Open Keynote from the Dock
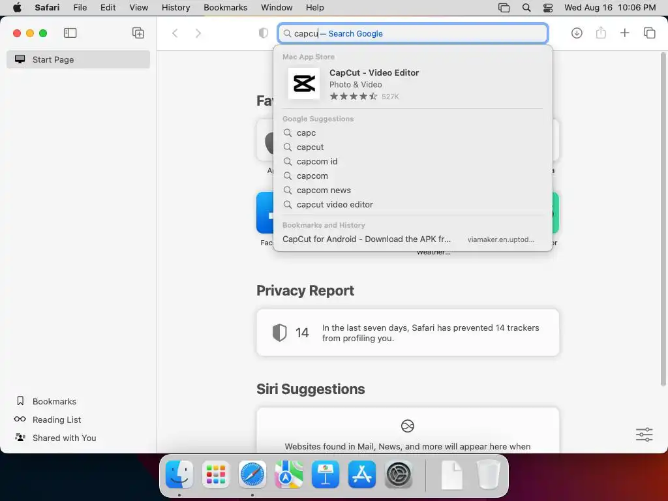Viewport: 668px width, 501px height. coord(326,474)
